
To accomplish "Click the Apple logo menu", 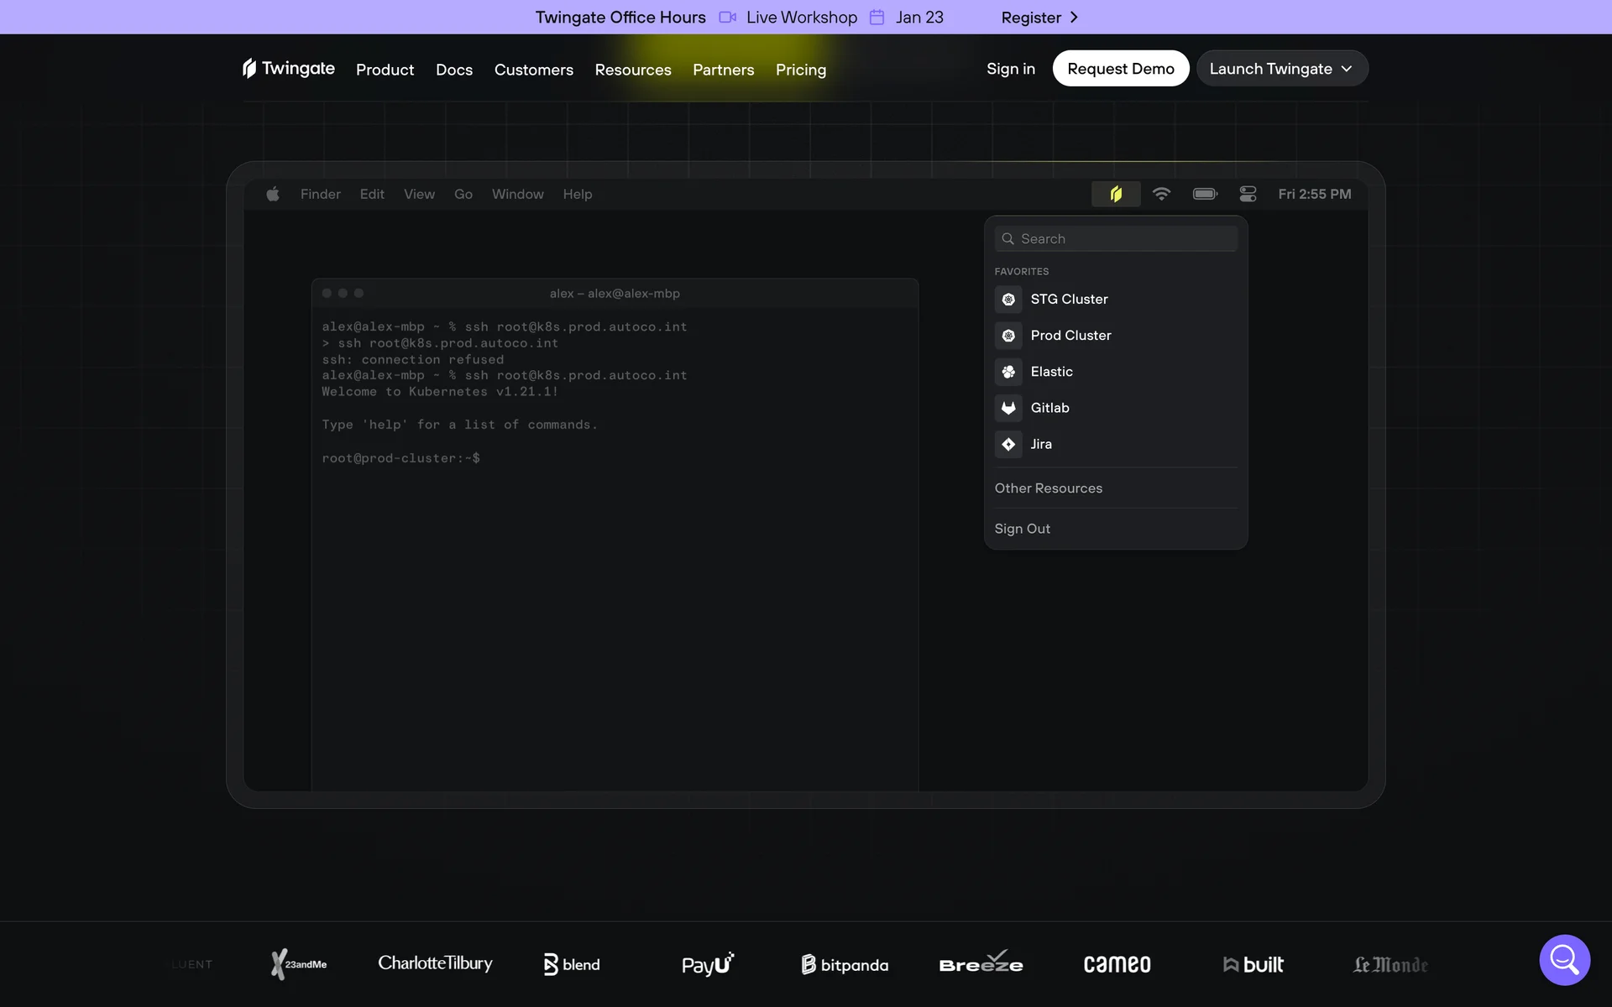I will 273,194.
